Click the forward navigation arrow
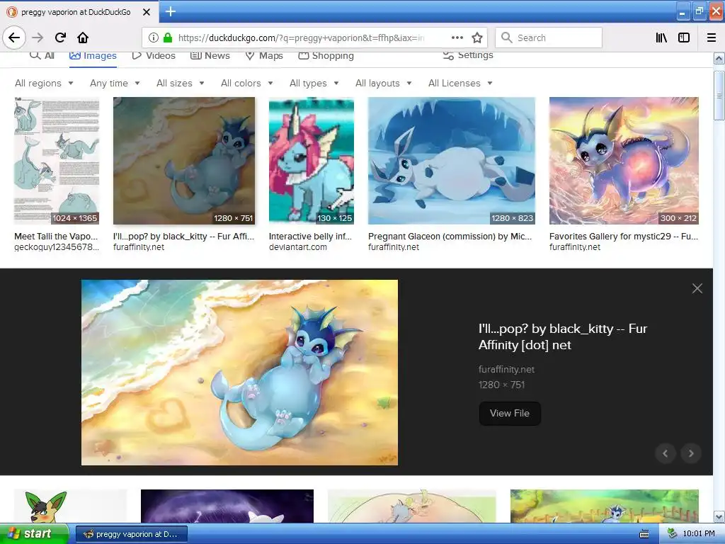 click(x=38, y=38)
